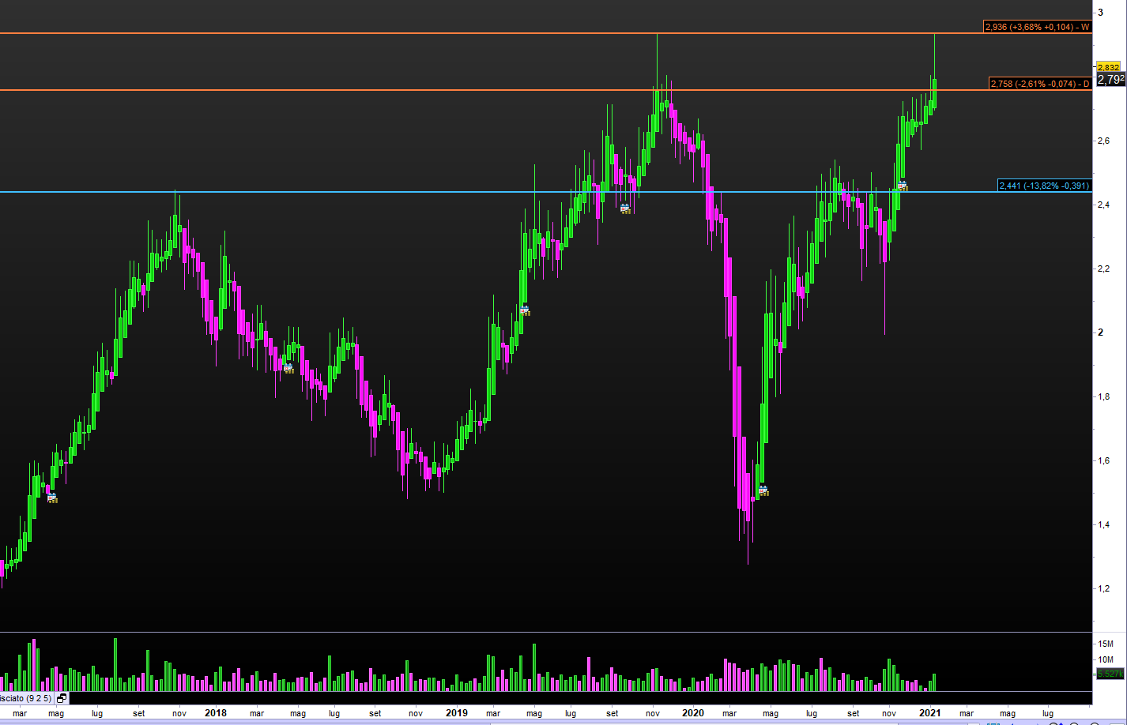
Task: Click the event icon on the blue line near November 2020
Action: (902, 186)
